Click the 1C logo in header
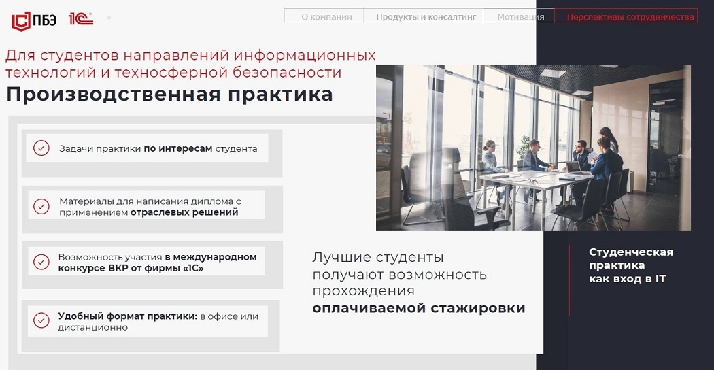The image size is (714, 370). click(81, 20)
